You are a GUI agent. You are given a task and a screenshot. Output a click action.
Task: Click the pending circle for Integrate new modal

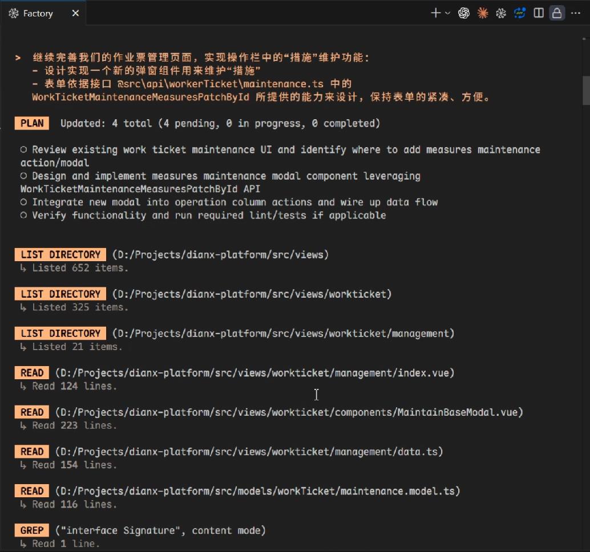pos(24,202)
